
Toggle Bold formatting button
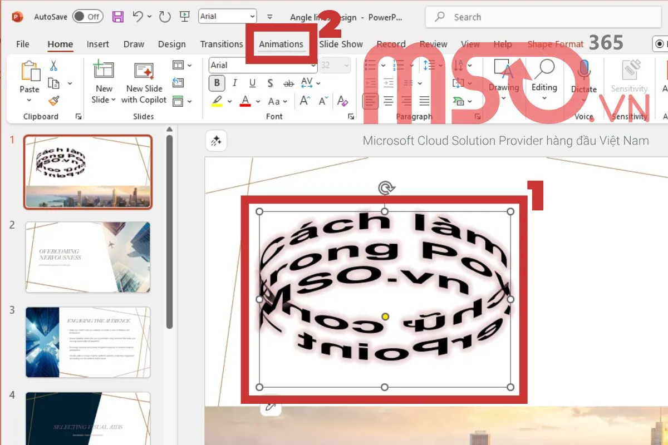click(217, 83)
